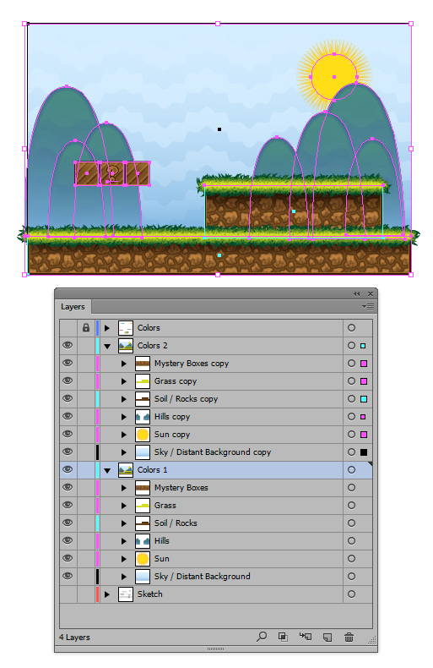Click Create New Sublayer icon
This screenshot has width=433, height=668.
click(306, 637)
